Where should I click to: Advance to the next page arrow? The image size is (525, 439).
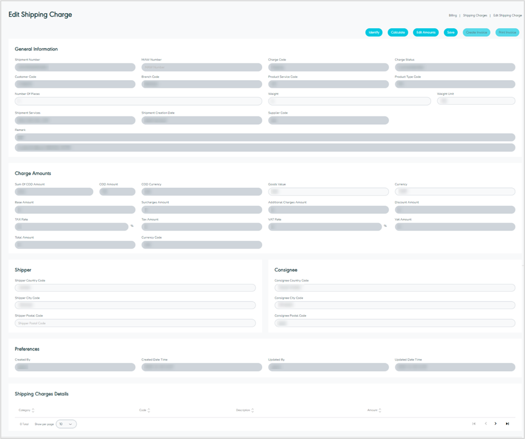(x=496, y=424)
